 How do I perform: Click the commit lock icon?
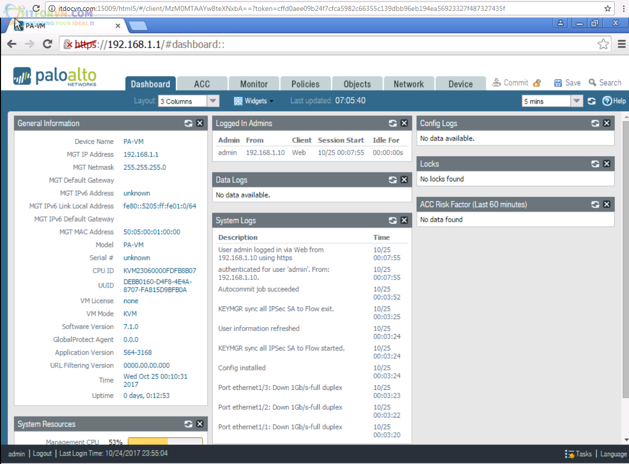pyautogui.click(x=537, y=83)
